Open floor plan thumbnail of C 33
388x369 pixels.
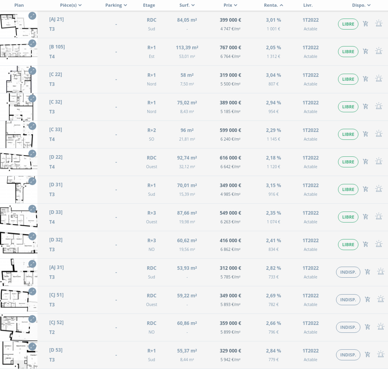[x=19, y=135]
